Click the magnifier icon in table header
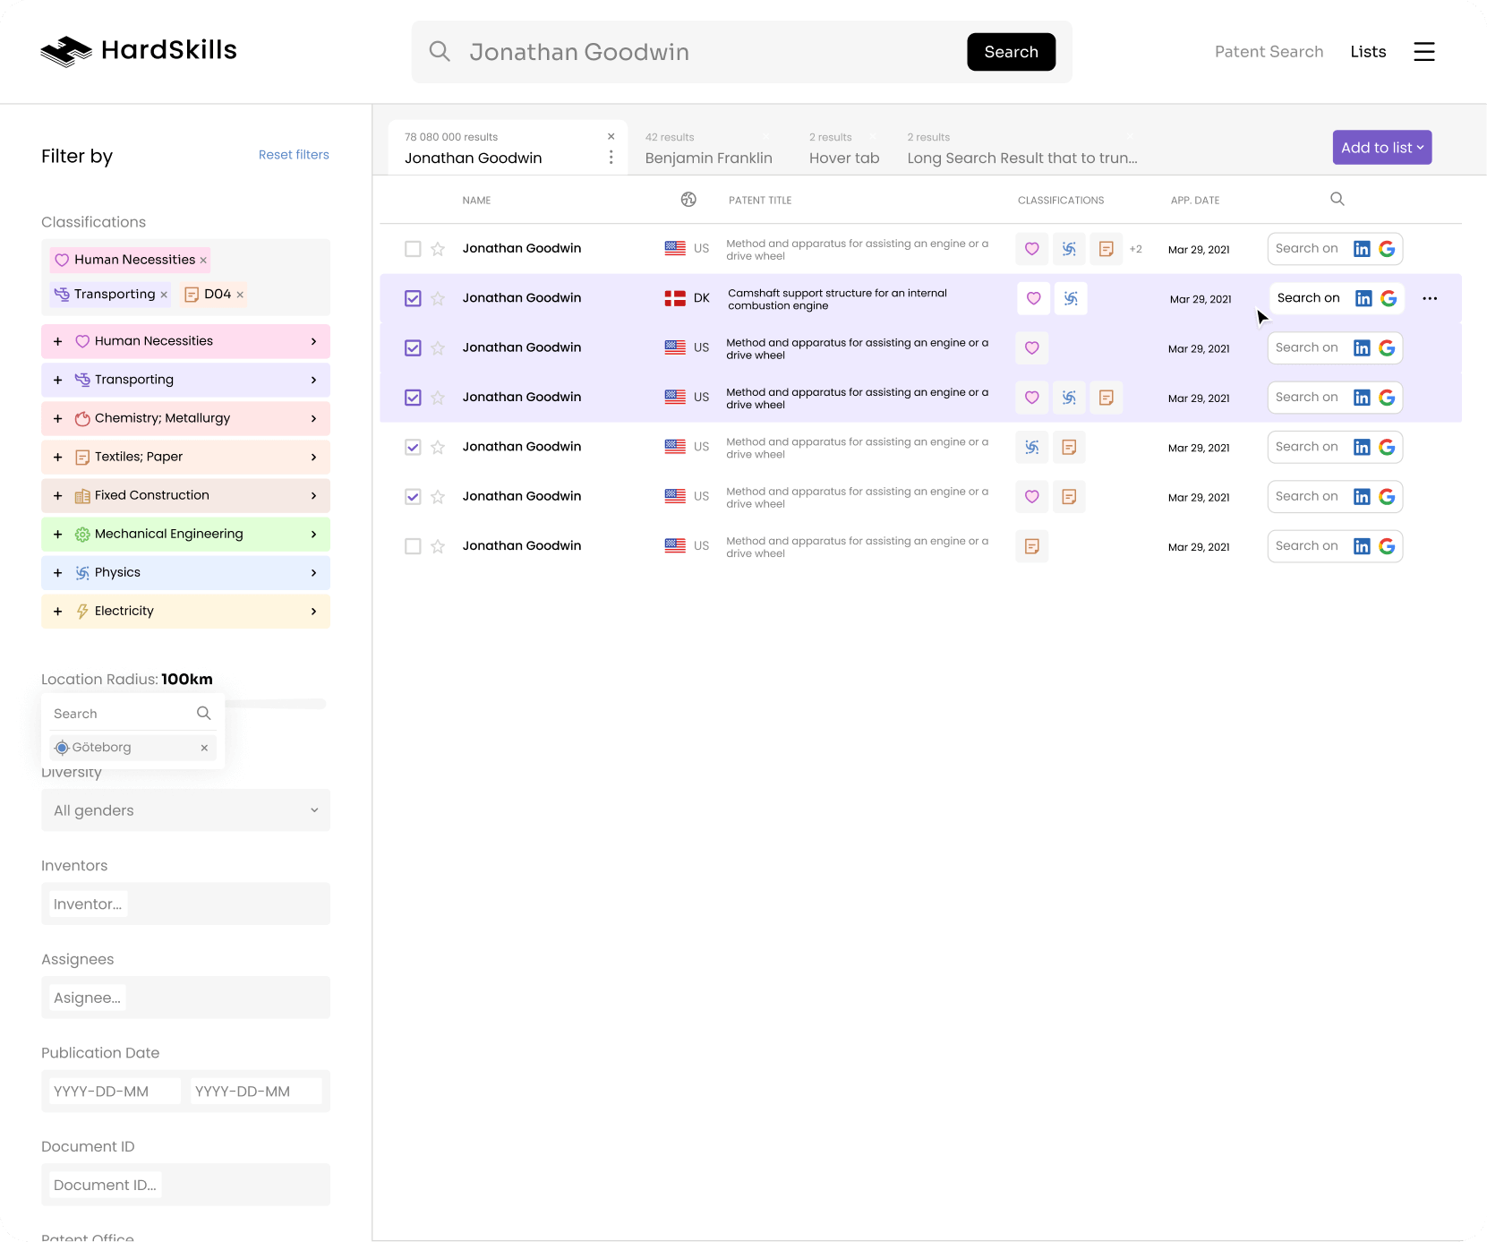The width and height of the screenshot is (1487, 1242). pyautogui.click(x=1337, y=199)
